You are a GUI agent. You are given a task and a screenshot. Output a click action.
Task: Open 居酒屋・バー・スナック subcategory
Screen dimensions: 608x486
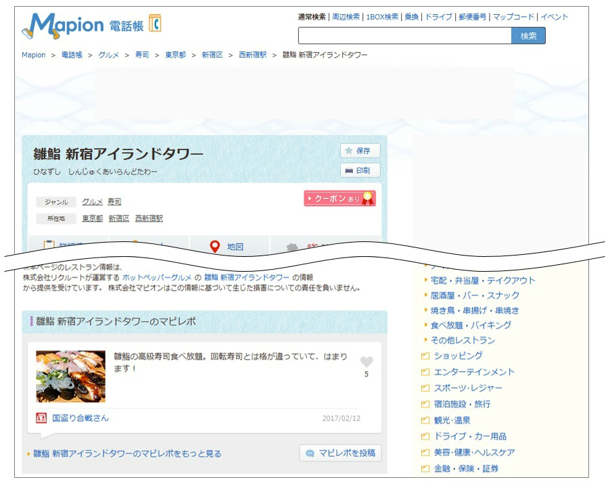(475, 295)
